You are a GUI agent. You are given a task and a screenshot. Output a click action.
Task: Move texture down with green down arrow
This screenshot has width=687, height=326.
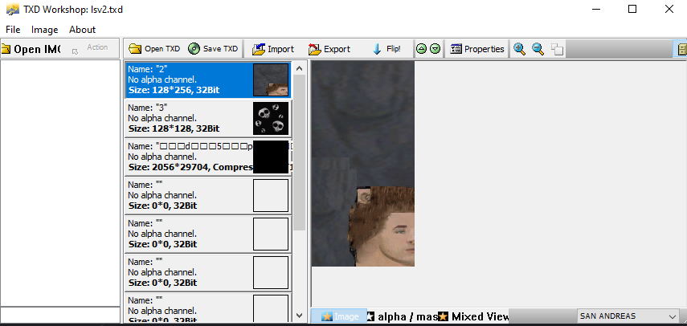pos(435,49)
